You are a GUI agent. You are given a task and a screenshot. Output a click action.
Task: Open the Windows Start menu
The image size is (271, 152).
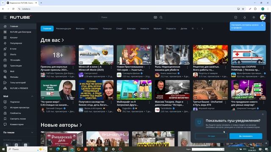pos(3,149)
